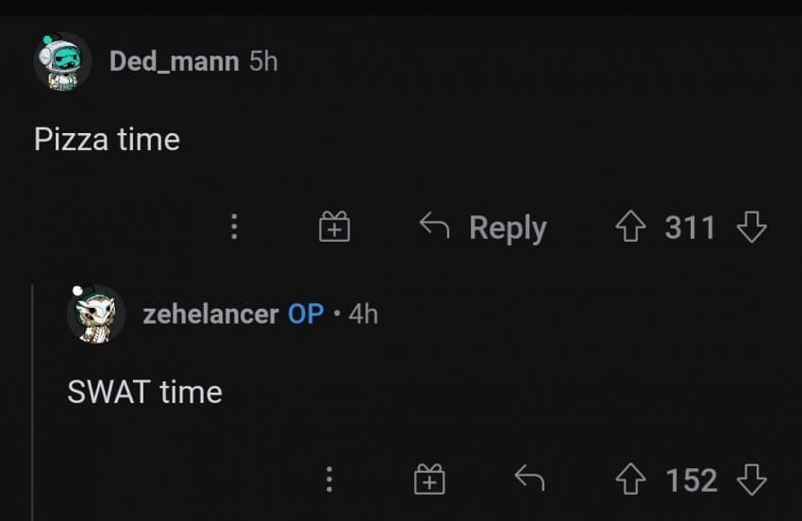Open more options for Pizza time comment

click(234, 227)
